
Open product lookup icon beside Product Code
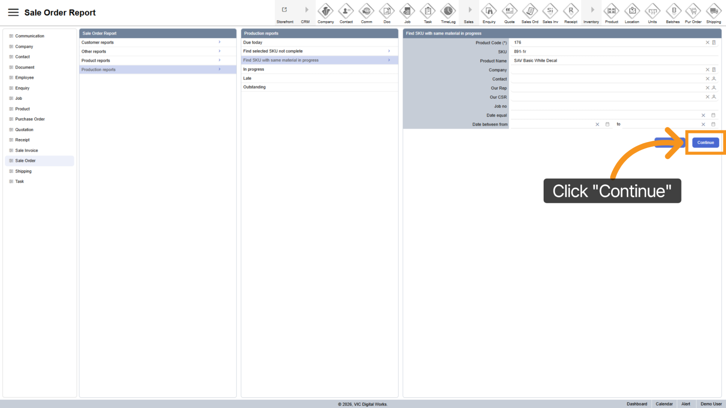pyautogui.click(x=714, y=43)
